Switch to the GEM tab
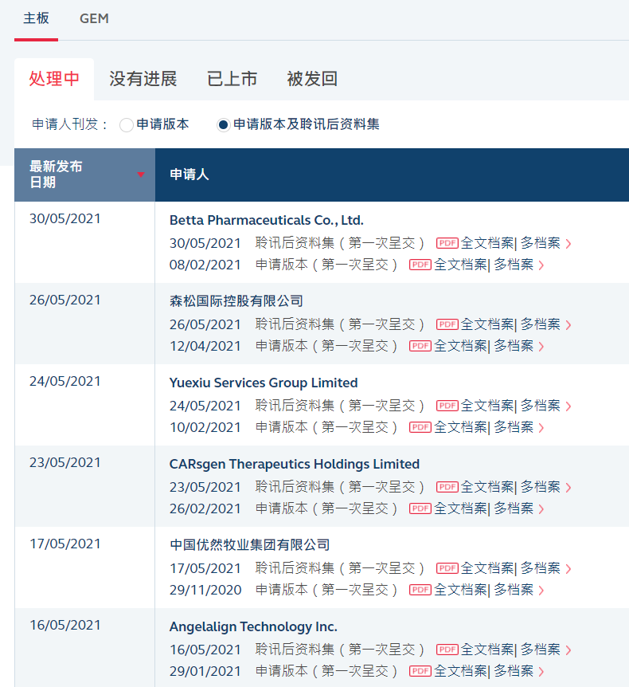Image resolution: width=629 pixels, height=687 pixels. point(94,18)
